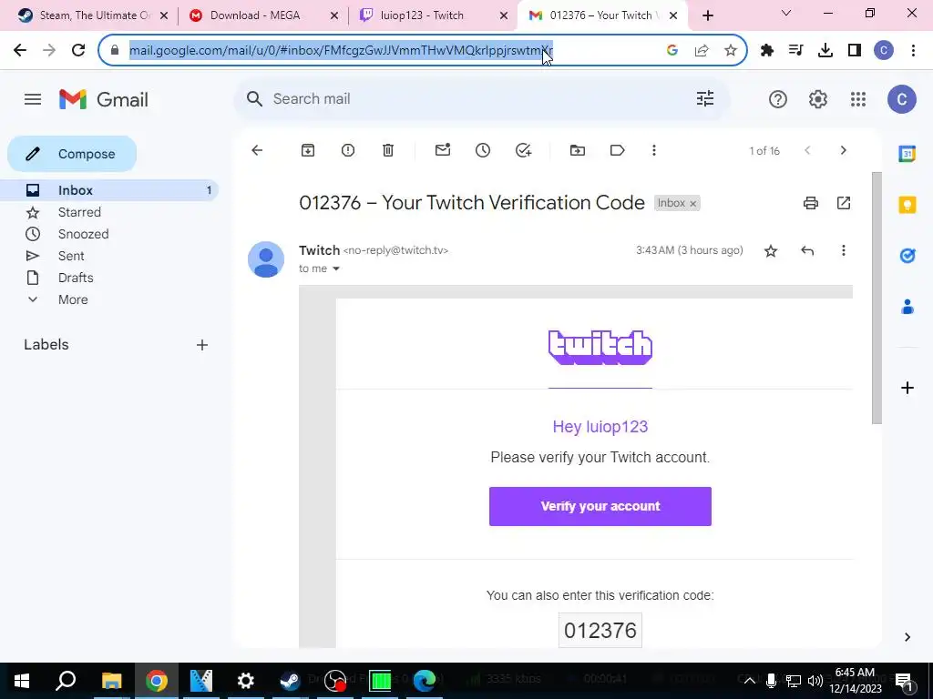Reply to Twitch email
The width and height of the screenshot is (933, 699).
click(807, 251)
